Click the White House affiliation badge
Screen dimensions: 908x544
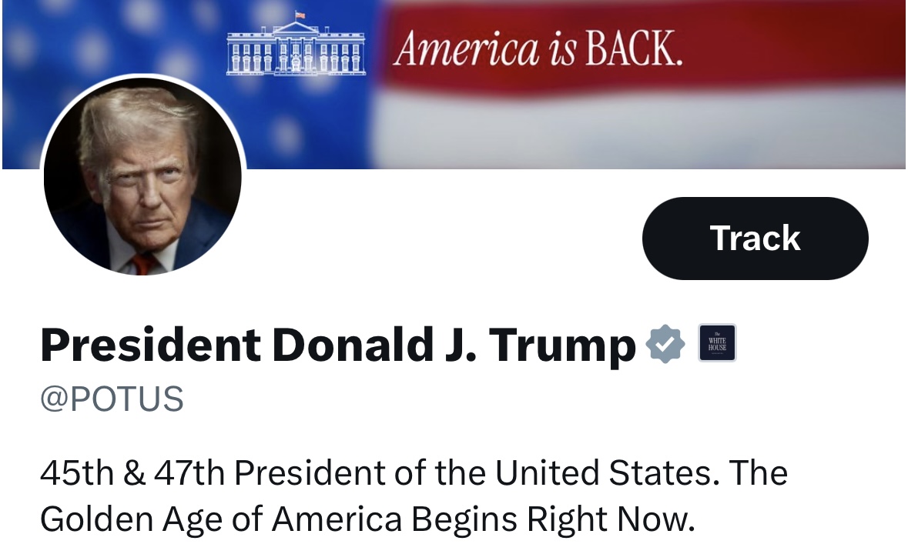[x=717, y=343]
